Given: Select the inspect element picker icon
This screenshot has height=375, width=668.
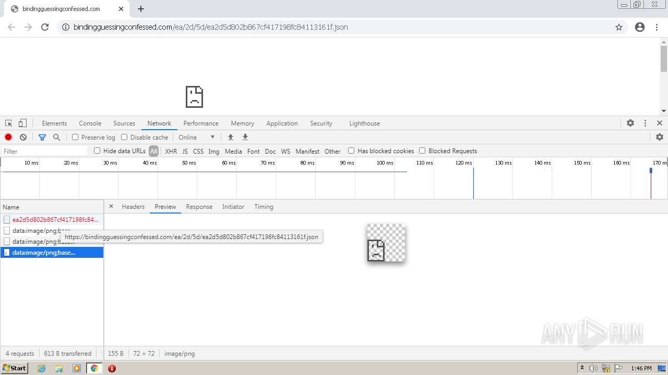Looking at the screenshot, I should (8, 123).
